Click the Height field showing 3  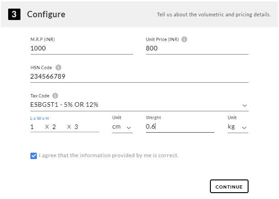click(x=86, y=127)
